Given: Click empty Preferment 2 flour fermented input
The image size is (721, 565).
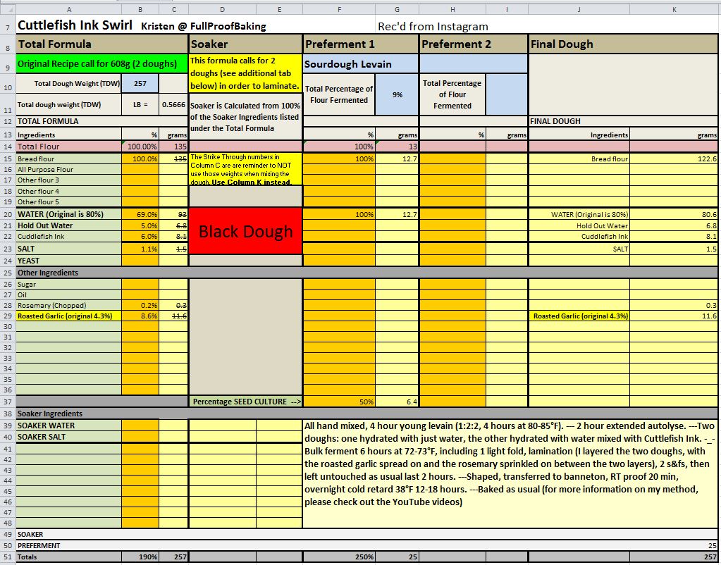Looking at the screenshot, I should click(507, 94).
